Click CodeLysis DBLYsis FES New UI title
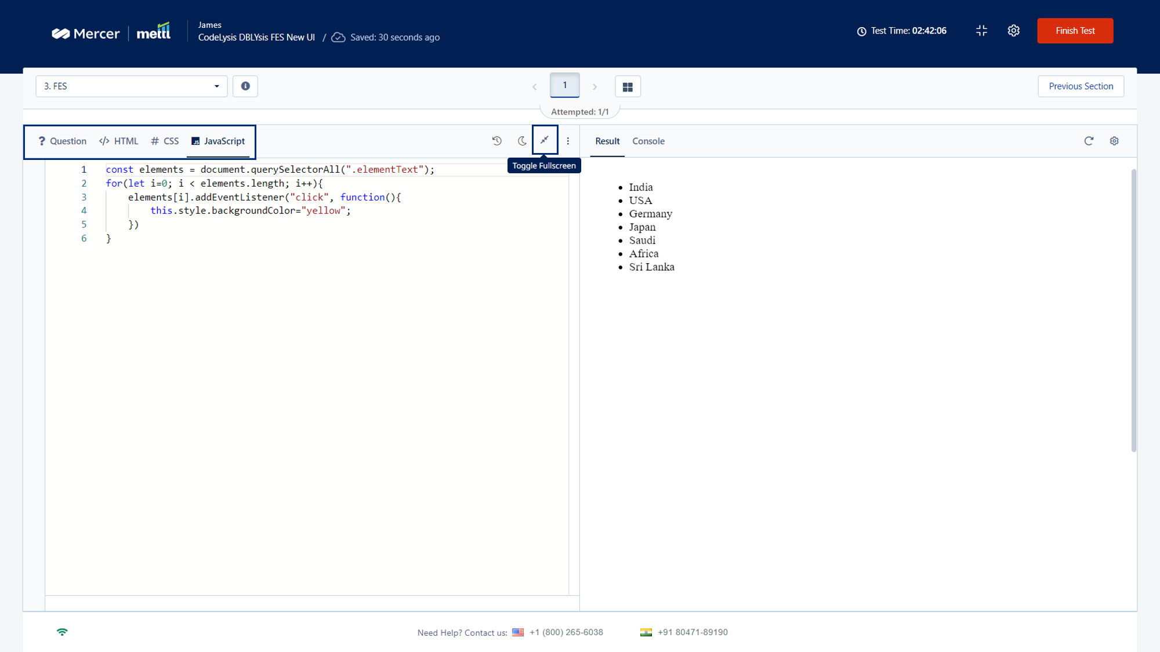The image size is (1160, 652). (x=256, y=37)
